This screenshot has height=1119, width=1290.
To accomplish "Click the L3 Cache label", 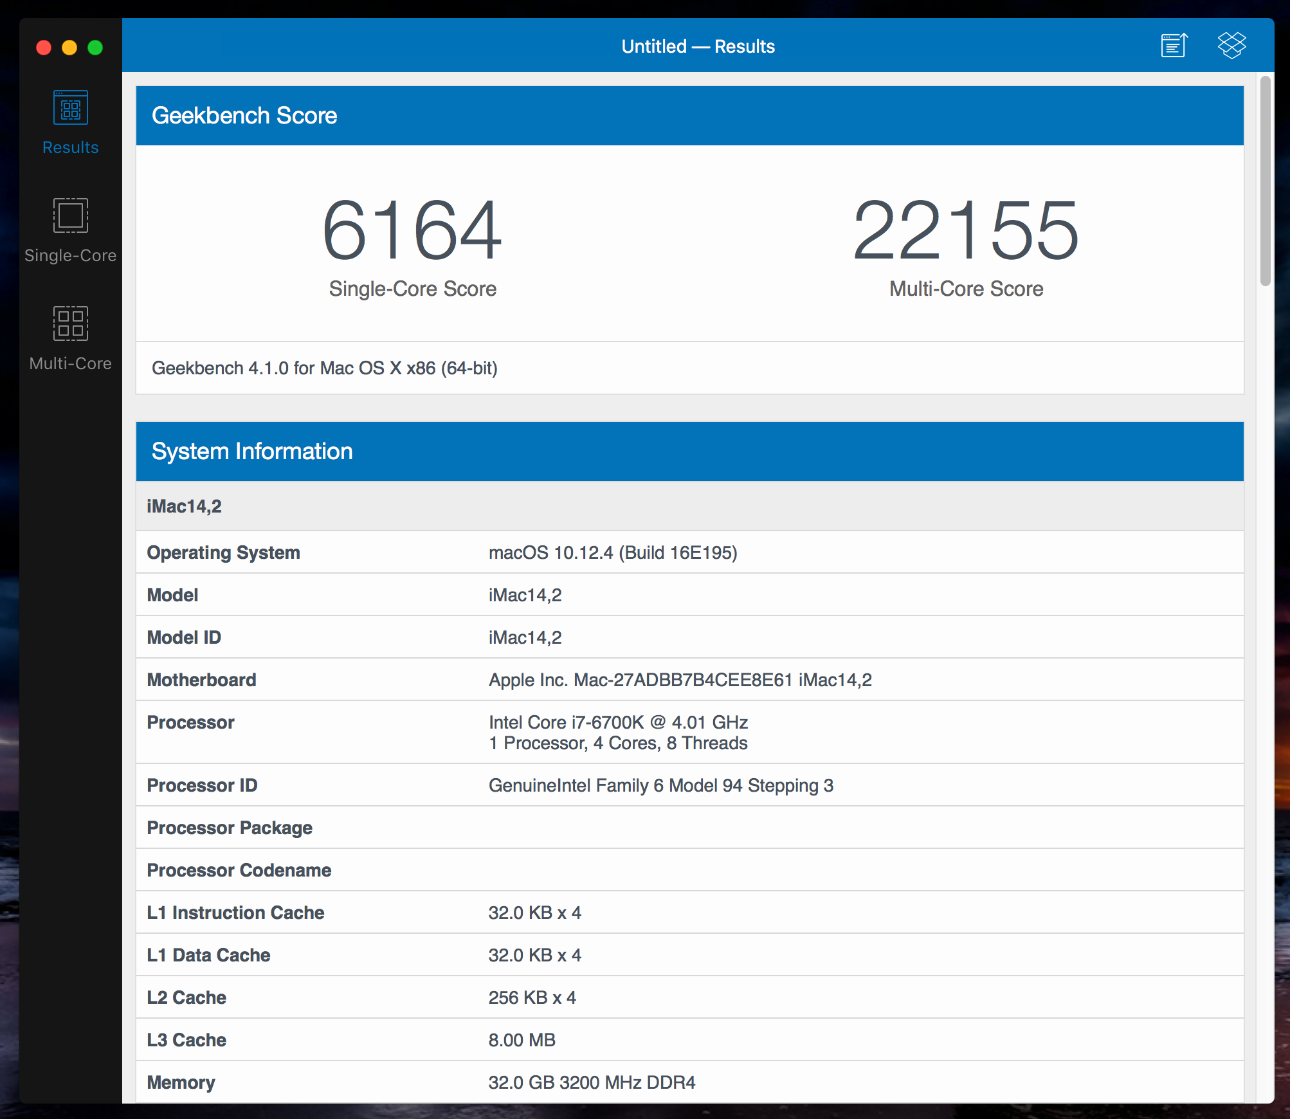I will tap(186, 1040).
